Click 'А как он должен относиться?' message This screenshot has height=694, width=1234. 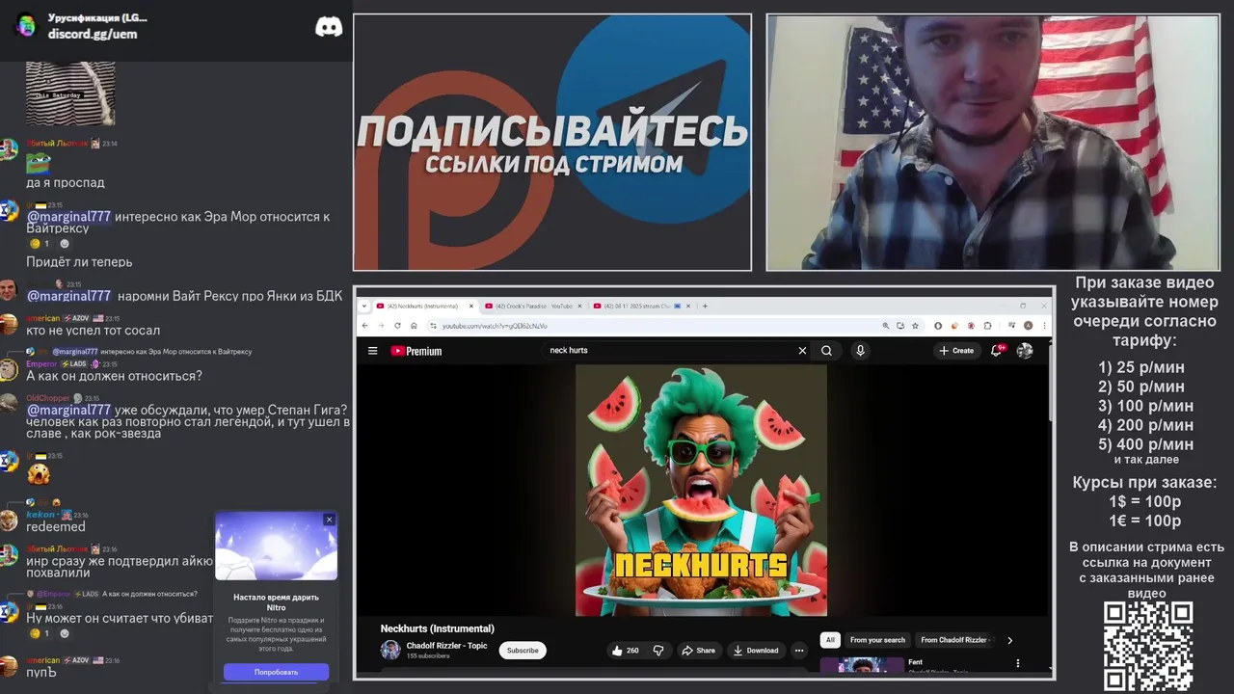point(114,376)
